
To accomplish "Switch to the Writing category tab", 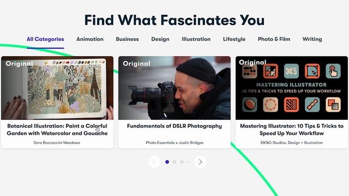I will pyautogui.click(x=312, y=39).
